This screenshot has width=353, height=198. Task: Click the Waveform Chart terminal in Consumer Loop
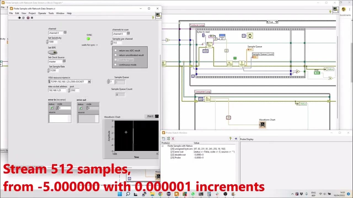tap(262, 124)
